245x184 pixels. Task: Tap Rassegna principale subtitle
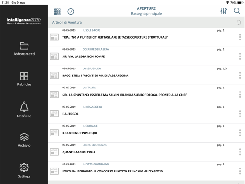click(x=146, y=14)
